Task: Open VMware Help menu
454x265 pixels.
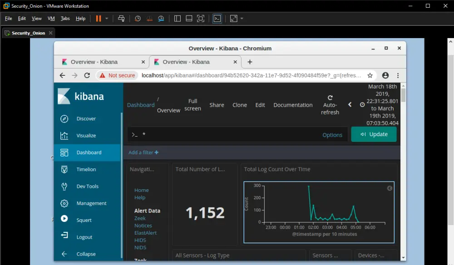Action: point(80,19)
